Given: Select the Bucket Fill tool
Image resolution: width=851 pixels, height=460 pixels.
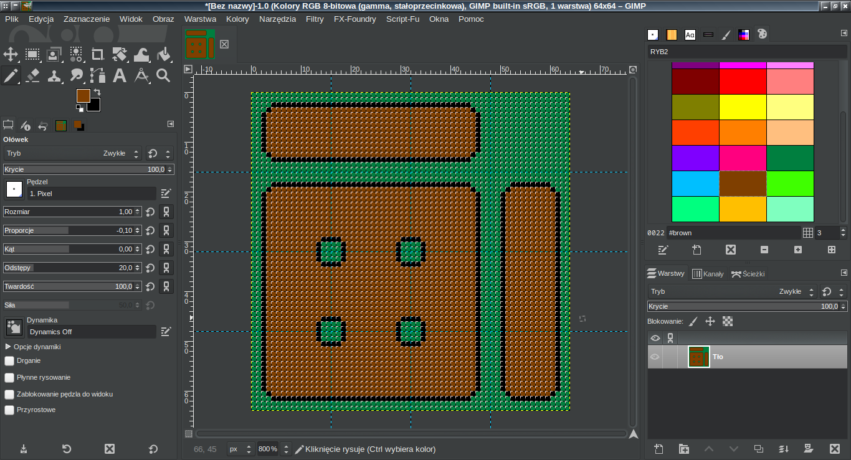Looking at the screenshot, I should [163, 54].
